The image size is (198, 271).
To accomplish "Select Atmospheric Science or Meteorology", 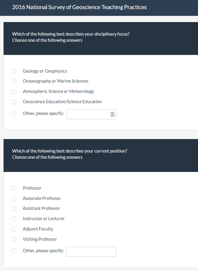I will tap(14, 91).
